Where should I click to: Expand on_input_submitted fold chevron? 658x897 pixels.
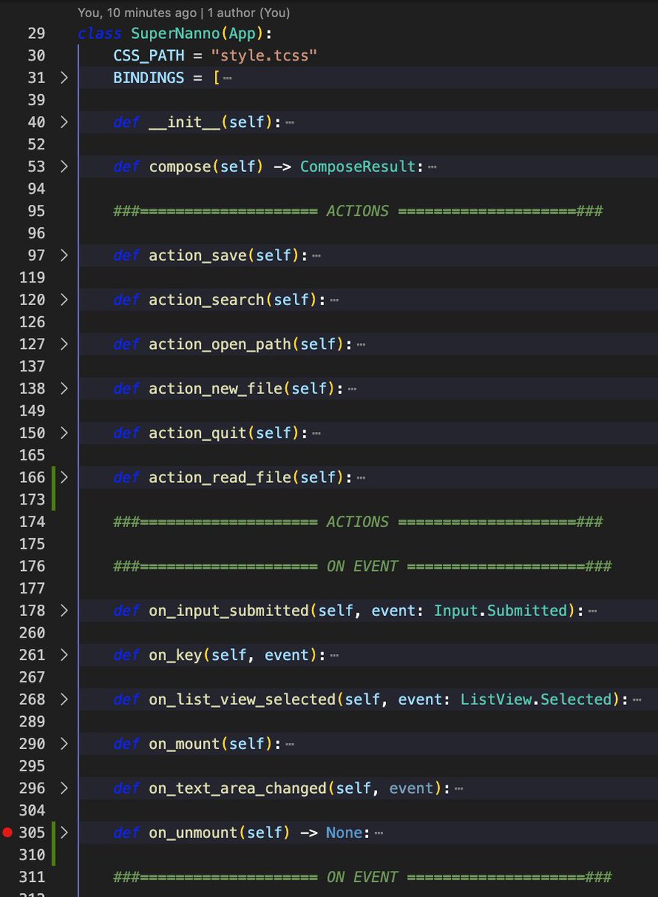tap(63, 611)
